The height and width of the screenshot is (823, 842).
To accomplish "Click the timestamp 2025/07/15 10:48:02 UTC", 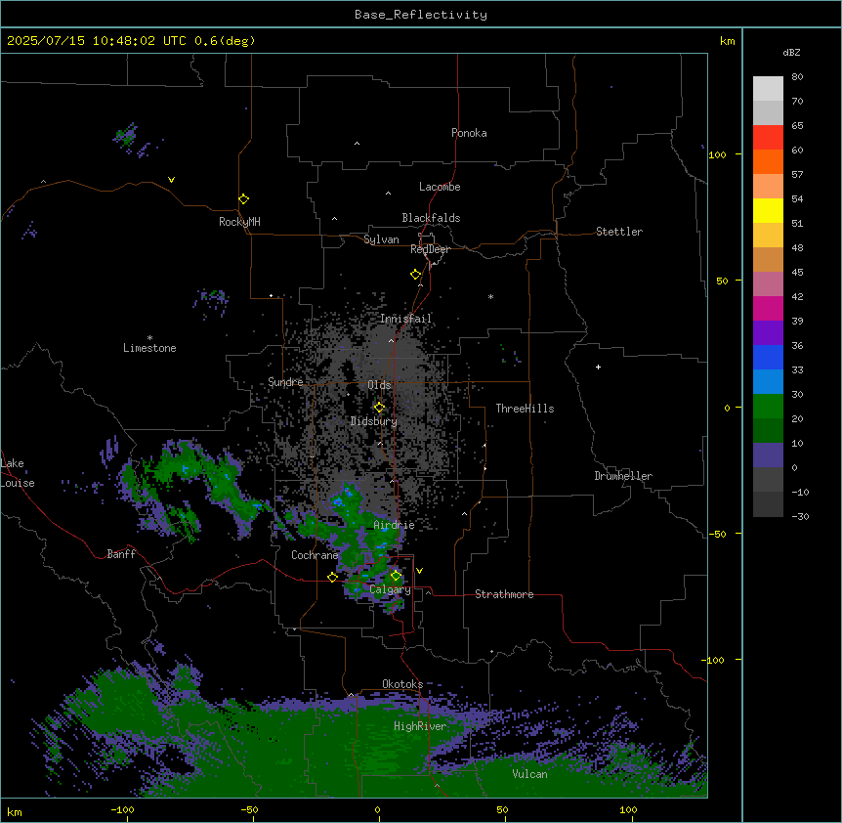I will [x=96, y=41].
